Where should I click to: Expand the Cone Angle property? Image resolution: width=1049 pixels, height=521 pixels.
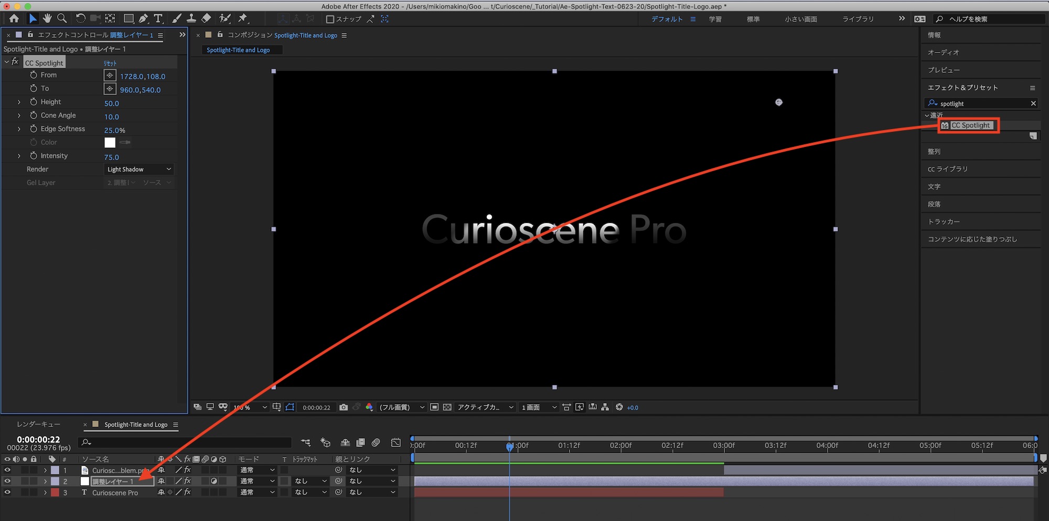[19, 115]
